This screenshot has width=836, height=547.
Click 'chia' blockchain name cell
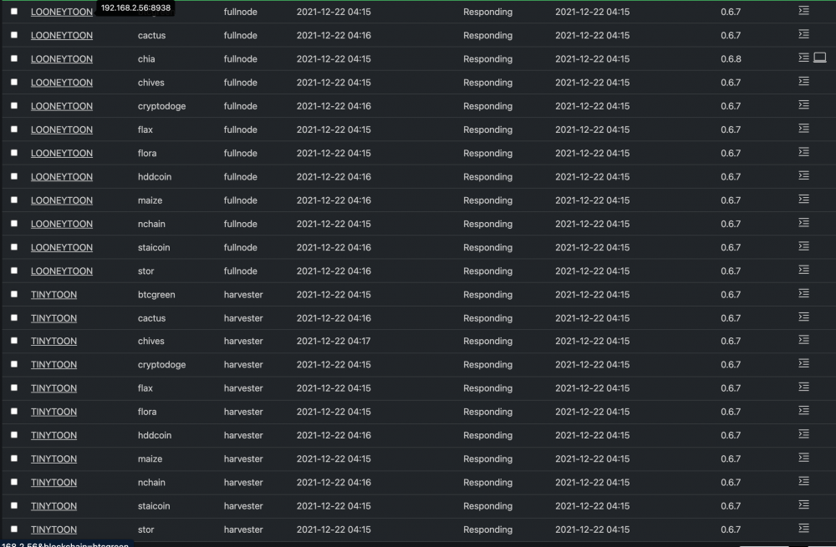[x=146, y=59]
